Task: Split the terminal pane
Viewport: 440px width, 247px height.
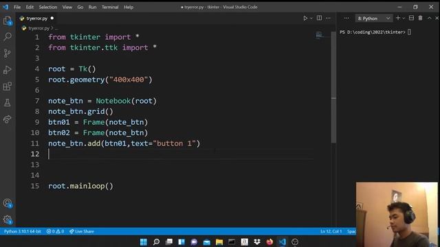Action: 411,18
